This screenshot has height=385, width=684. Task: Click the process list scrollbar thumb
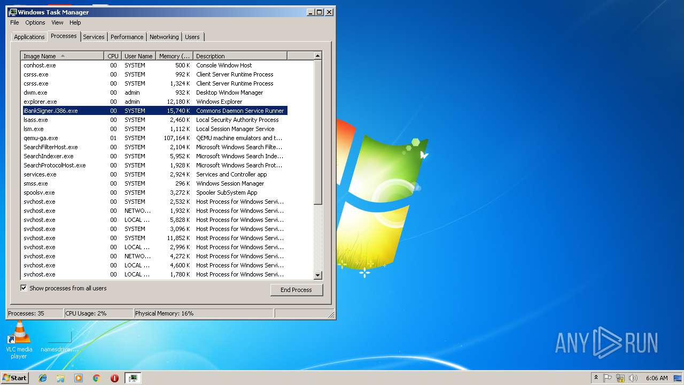pos(318,132)
